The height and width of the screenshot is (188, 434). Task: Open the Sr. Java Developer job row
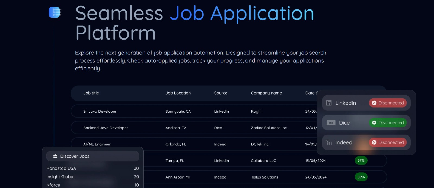100,111
